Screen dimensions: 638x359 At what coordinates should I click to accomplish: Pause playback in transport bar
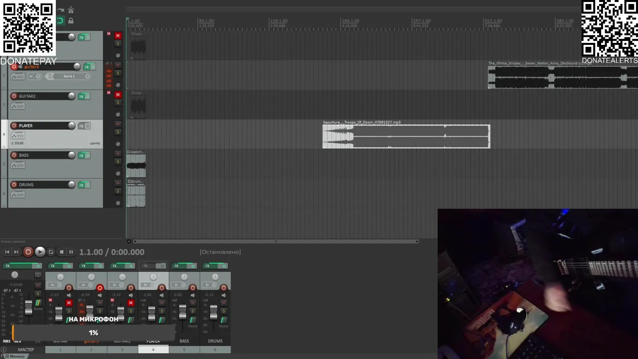tap(71, 252)
